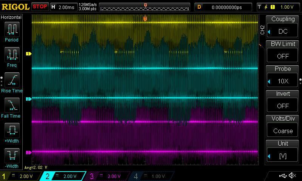Click the cyan channel 2 ground marker
The height and width of the screenshot is (181, 302).
[x=29, y=99]
